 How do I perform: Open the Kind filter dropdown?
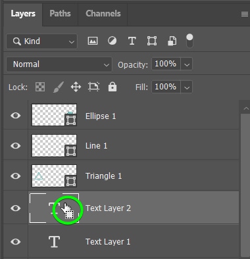pos(41,41)
